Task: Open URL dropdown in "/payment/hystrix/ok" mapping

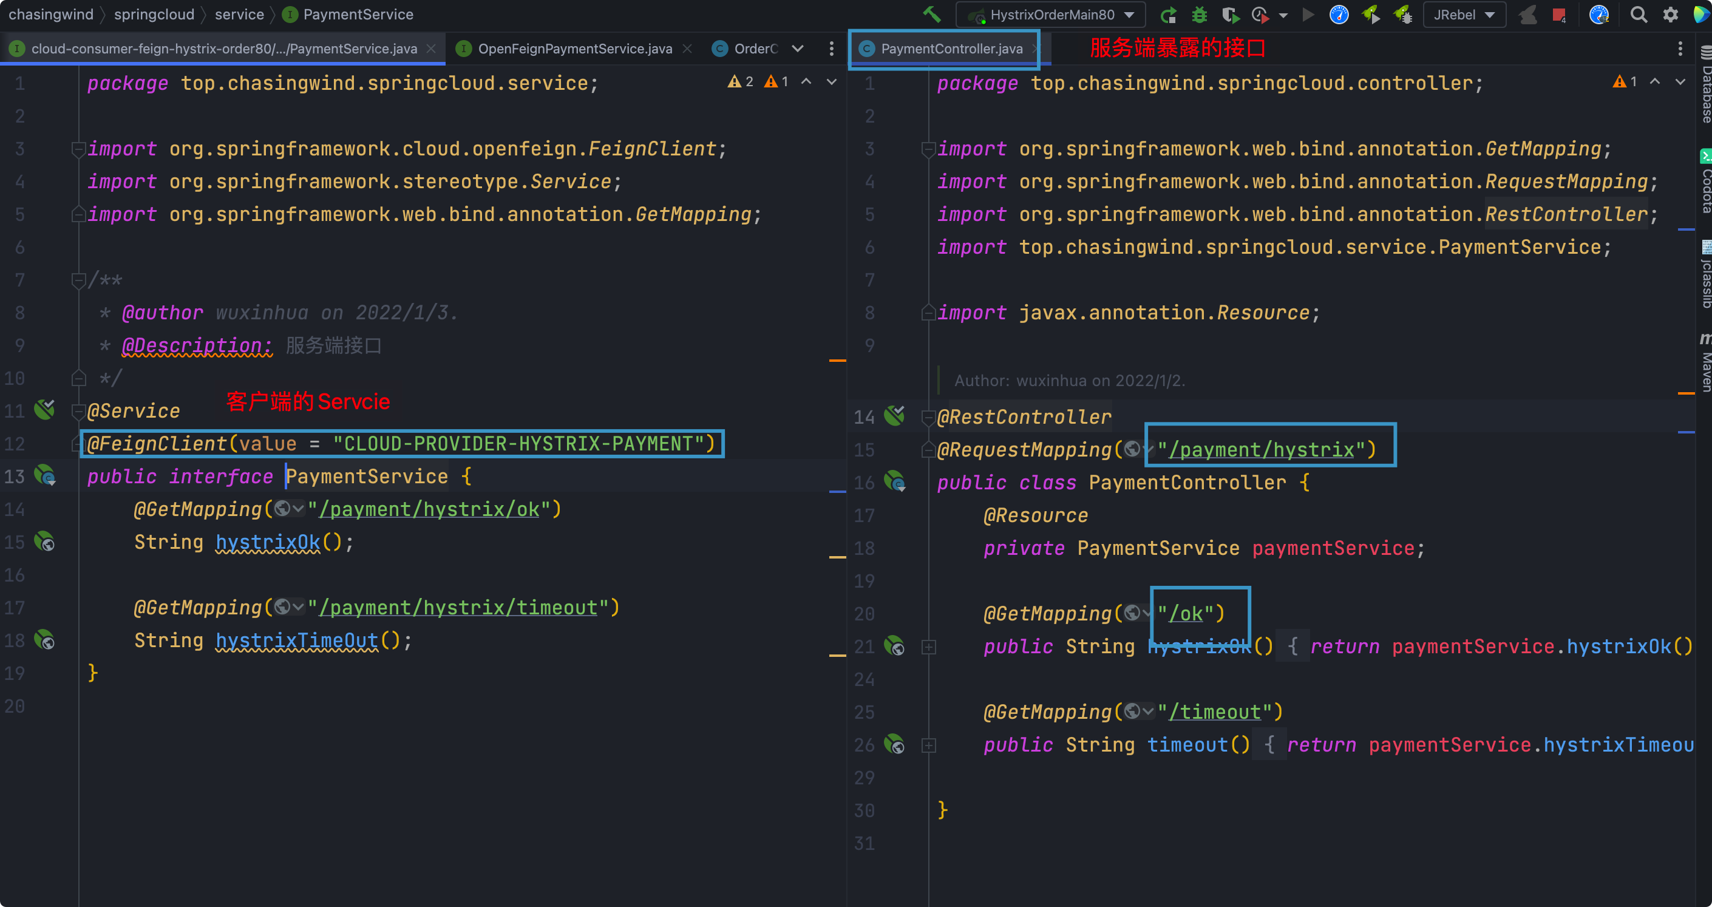Action: tap(290, 509)
